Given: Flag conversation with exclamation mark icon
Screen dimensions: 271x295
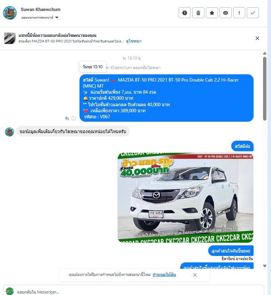Looking at the screenshot, I should pos(239,13).
